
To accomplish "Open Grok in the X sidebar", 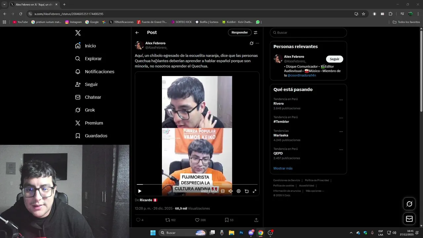I will 85,110.
